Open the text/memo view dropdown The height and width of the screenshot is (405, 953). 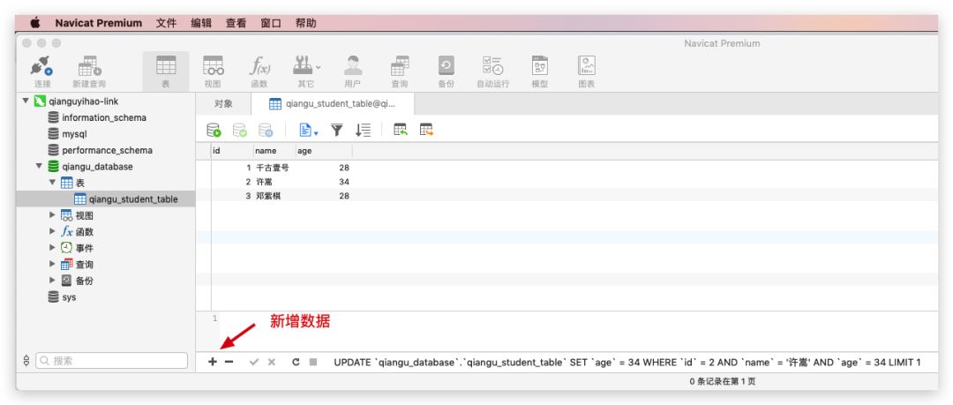point(309,130)
